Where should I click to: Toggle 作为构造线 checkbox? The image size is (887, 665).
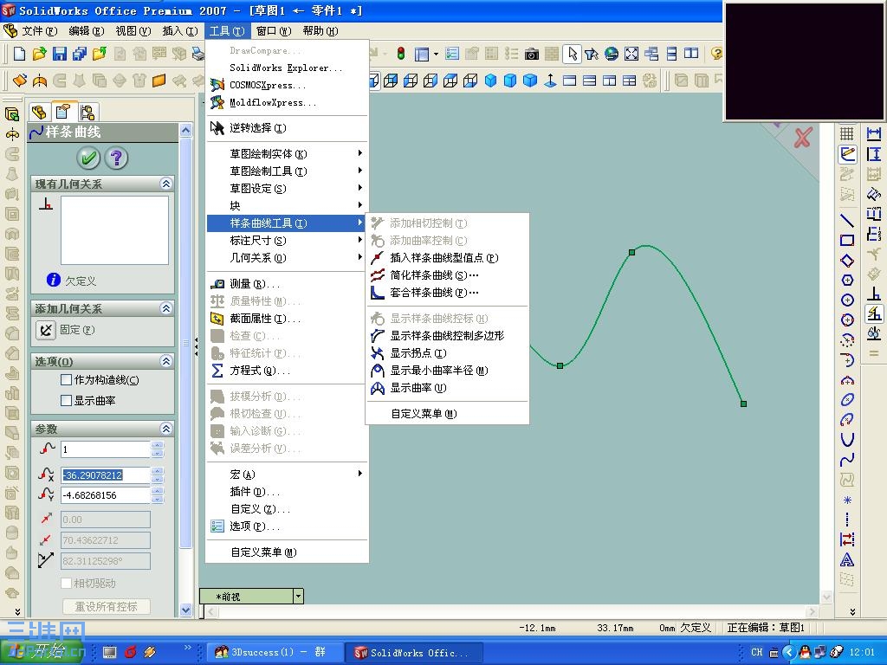[66, 380]
